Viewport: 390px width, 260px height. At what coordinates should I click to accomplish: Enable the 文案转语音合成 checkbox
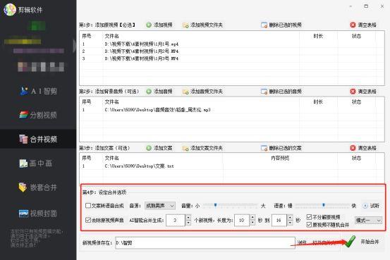pyautogui.click(x=88, y=206)
